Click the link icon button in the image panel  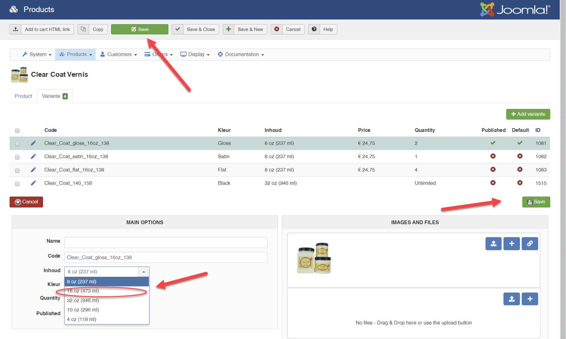[x=530, y=244]
